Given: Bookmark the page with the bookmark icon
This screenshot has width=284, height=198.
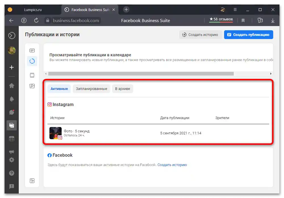Looking at the screenshot, I should (243, 20).
